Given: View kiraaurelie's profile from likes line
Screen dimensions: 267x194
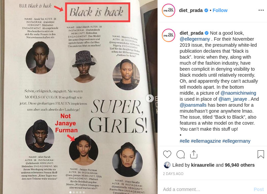Looking at the screenshot, I should (x=203, y=165).
